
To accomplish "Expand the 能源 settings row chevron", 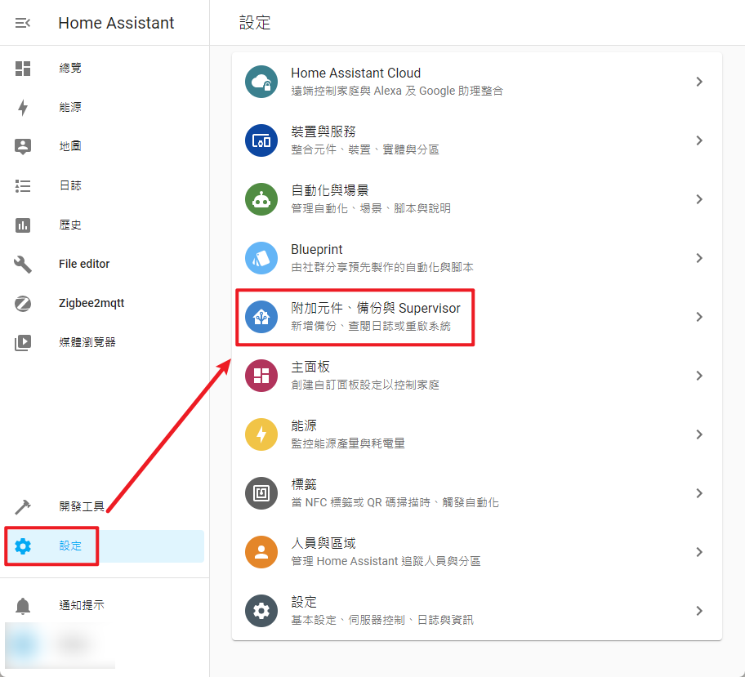I will (x=699, y=434).
